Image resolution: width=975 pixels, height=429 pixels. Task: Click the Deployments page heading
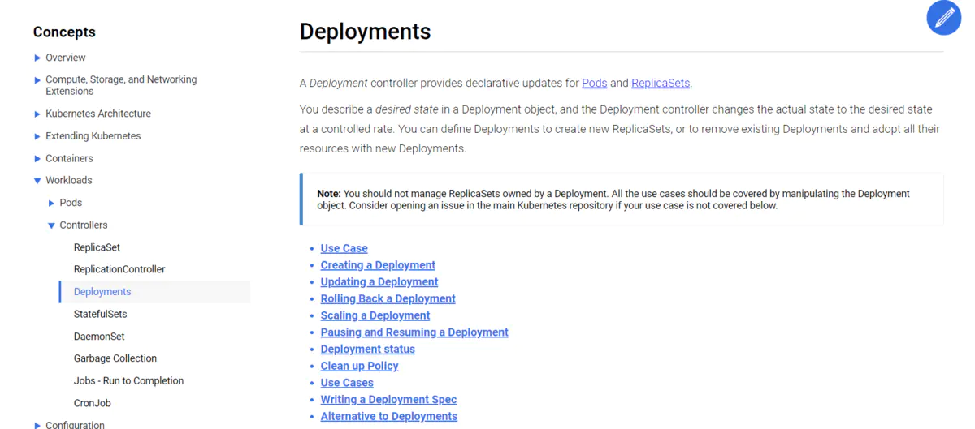point(366,32)
